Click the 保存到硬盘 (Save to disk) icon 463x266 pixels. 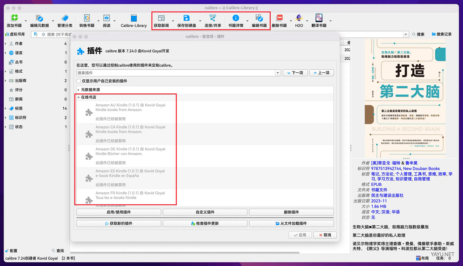(x=187, y=18)
